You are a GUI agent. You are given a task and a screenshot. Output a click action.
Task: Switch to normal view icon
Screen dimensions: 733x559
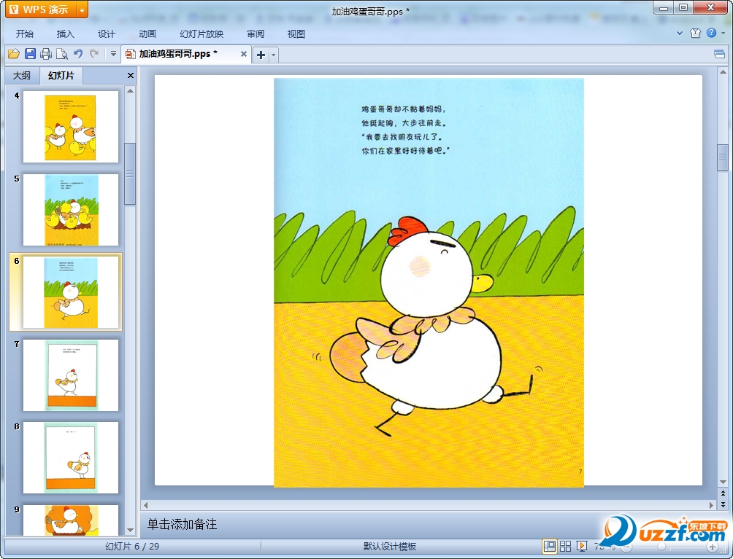point(550,546)
